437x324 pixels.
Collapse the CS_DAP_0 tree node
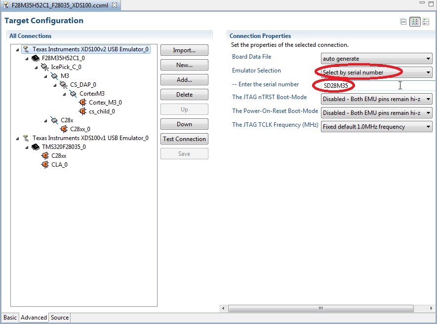click(x=55, y=85)
